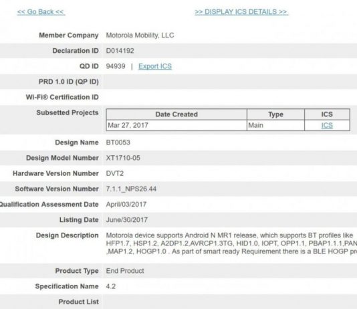The image size is (357, 309).
Task: Click the Product Type End Product value
Action: 125,271
